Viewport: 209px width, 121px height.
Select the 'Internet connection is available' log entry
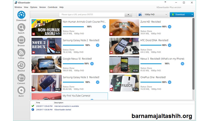[x=66, y=106]
